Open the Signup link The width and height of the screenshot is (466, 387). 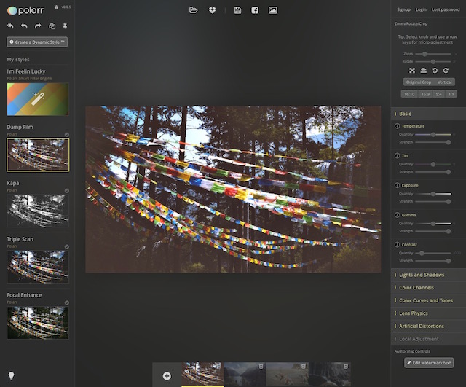[x=403, y=9]
